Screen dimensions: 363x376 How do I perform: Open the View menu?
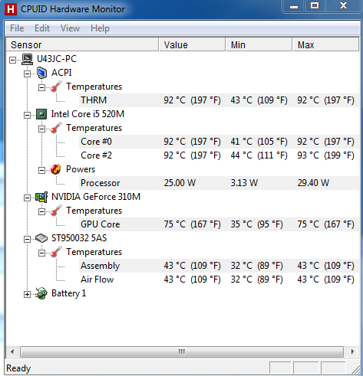[70, 28]
